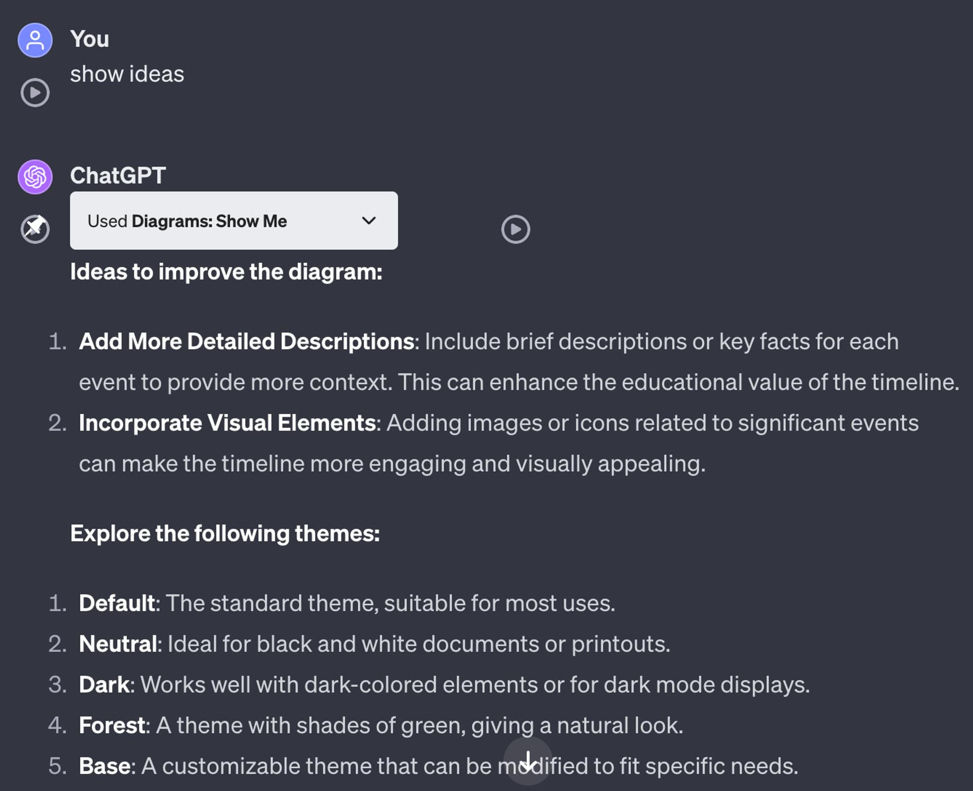Click the play icon below the user avatar
Image resolution: width=973 pixels, height=791 pixels.
35,92
